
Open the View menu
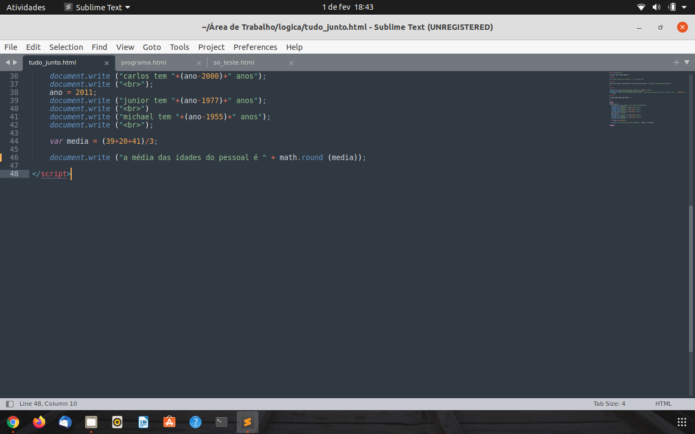[x=125, y=47]
